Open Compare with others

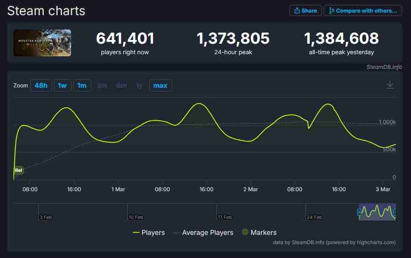pyautogui.click(x=363, y=11)
